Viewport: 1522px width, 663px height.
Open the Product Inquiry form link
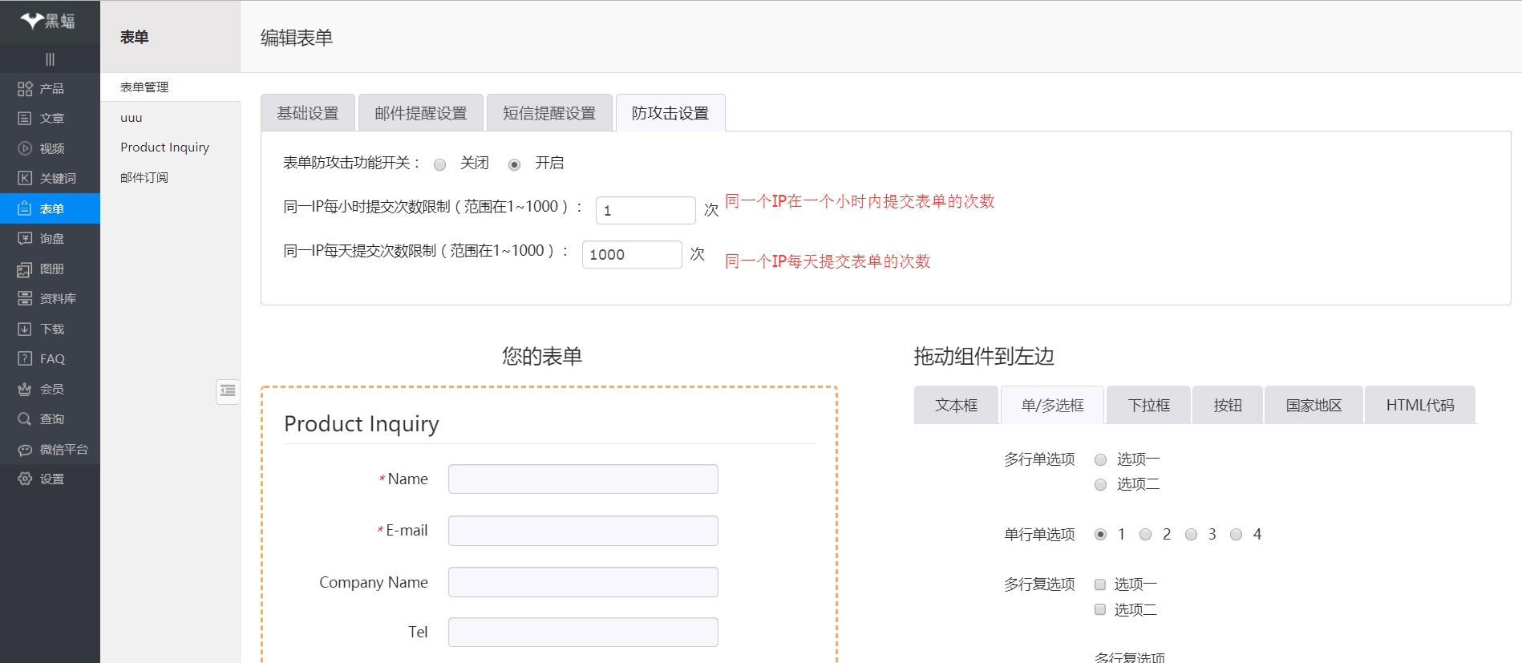(x=164, y=148)
